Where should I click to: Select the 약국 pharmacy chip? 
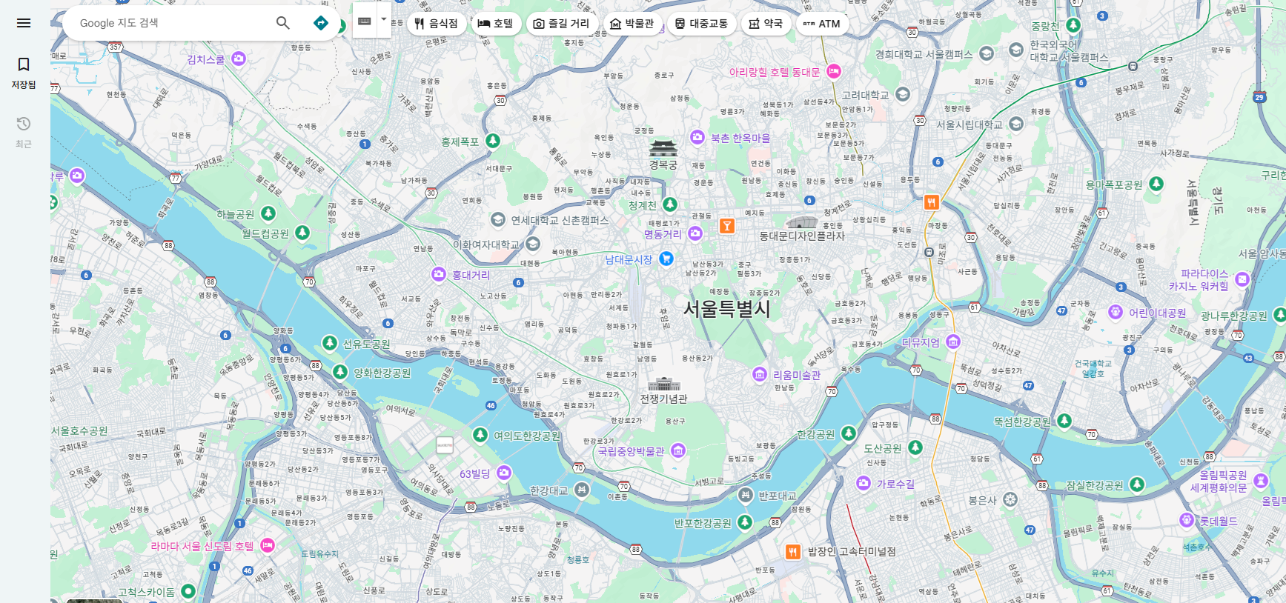click(766, 24)
